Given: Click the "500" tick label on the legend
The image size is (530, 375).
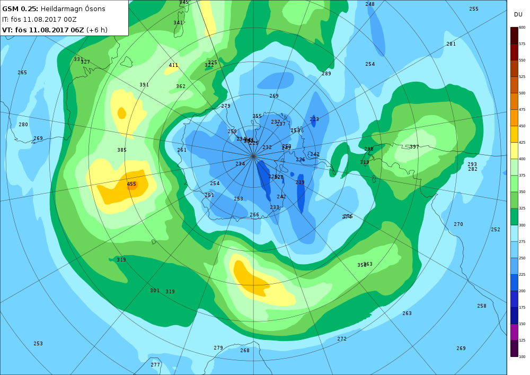Looking at the screenshot, I should tap(522, 93).
